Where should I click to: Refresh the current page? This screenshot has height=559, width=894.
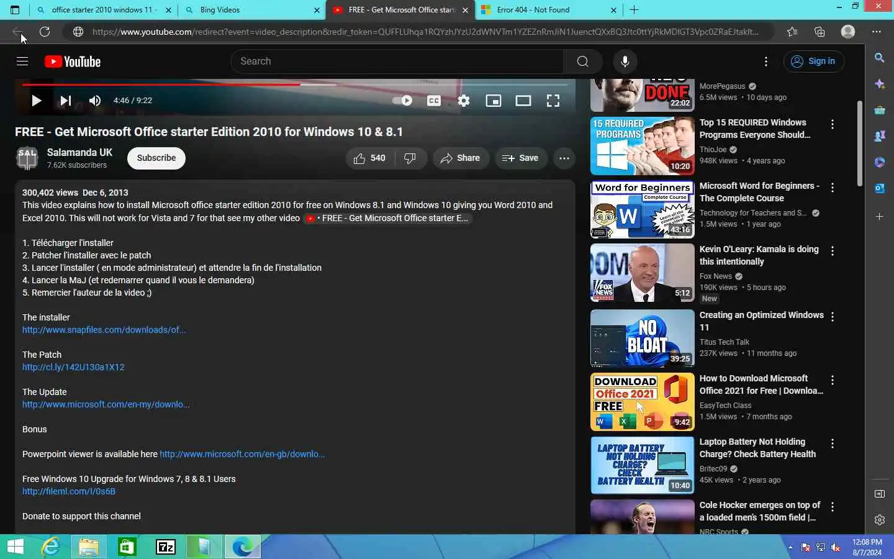tap(45, 32)
